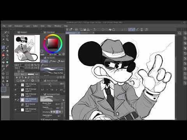Open the layer blending mode Normal dropdown

(x=23, y=74)
